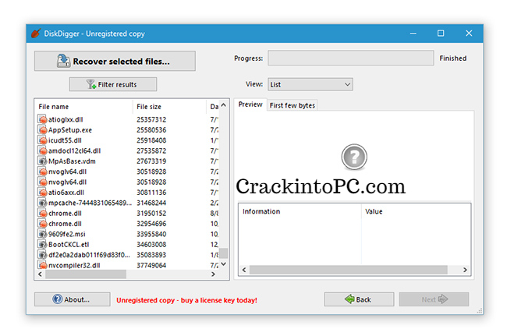The image size is (507, 329).
Task: Close the DiskDigger window
Action: tap(469, 34)
